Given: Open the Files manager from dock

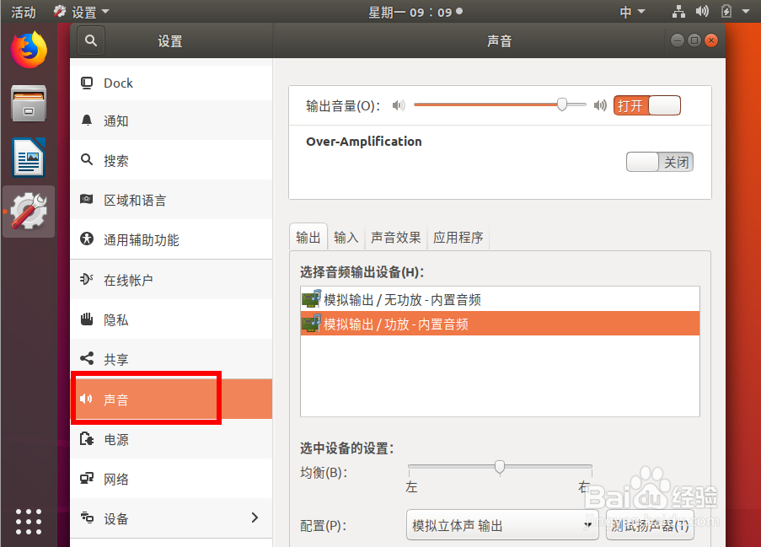Looking at the screenshot, I should 29,104.
